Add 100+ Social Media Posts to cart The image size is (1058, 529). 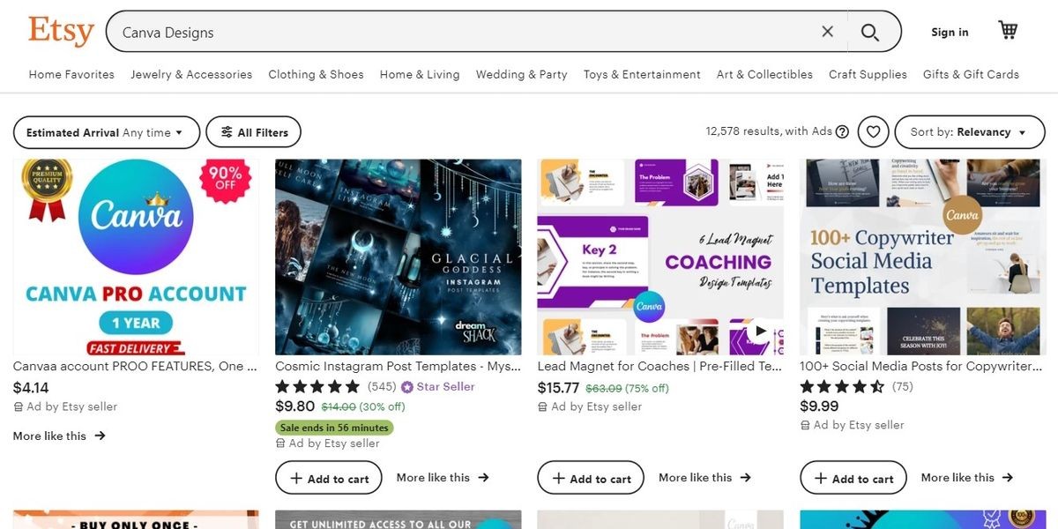(x=853, y=478)
